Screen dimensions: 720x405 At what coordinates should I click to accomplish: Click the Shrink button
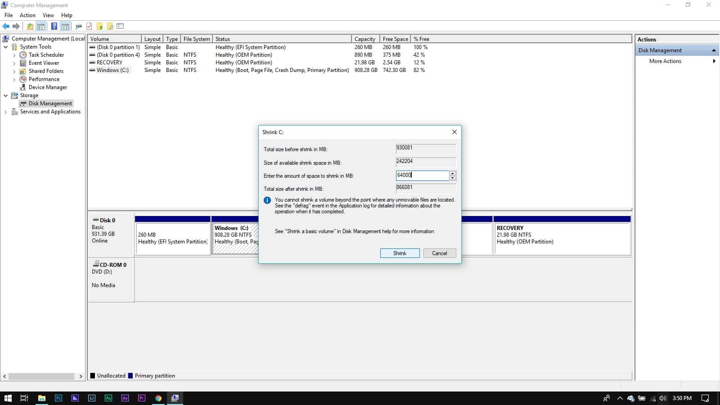click(x=400, y=253)
